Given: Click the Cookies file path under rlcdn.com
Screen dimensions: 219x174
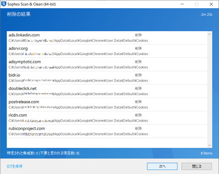Looking at the screenshot, I should click(78, 121).
